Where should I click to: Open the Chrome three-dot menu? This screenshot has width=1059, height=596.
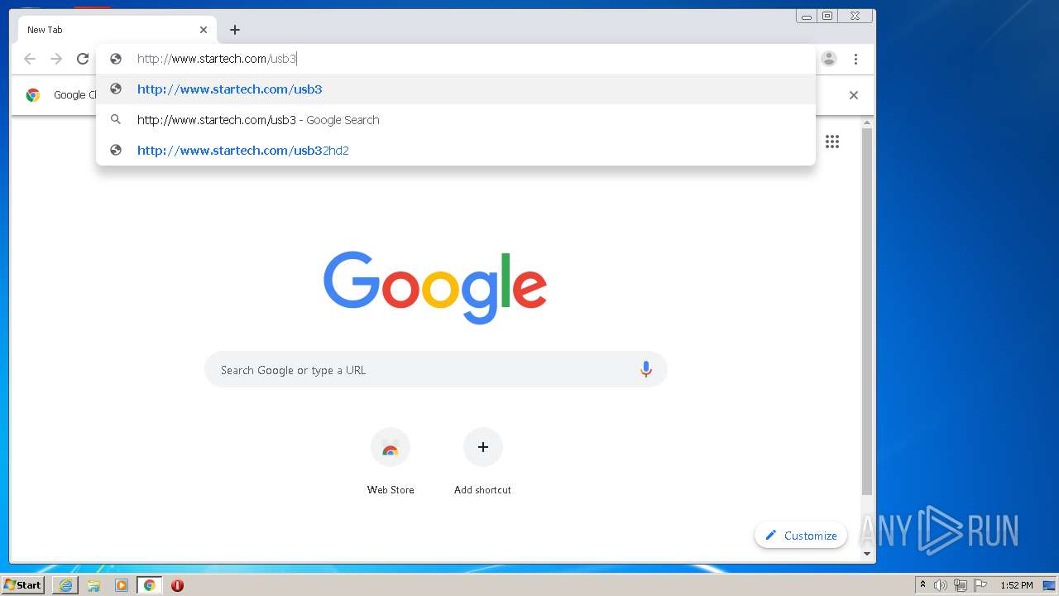click(x=855, y=59)
